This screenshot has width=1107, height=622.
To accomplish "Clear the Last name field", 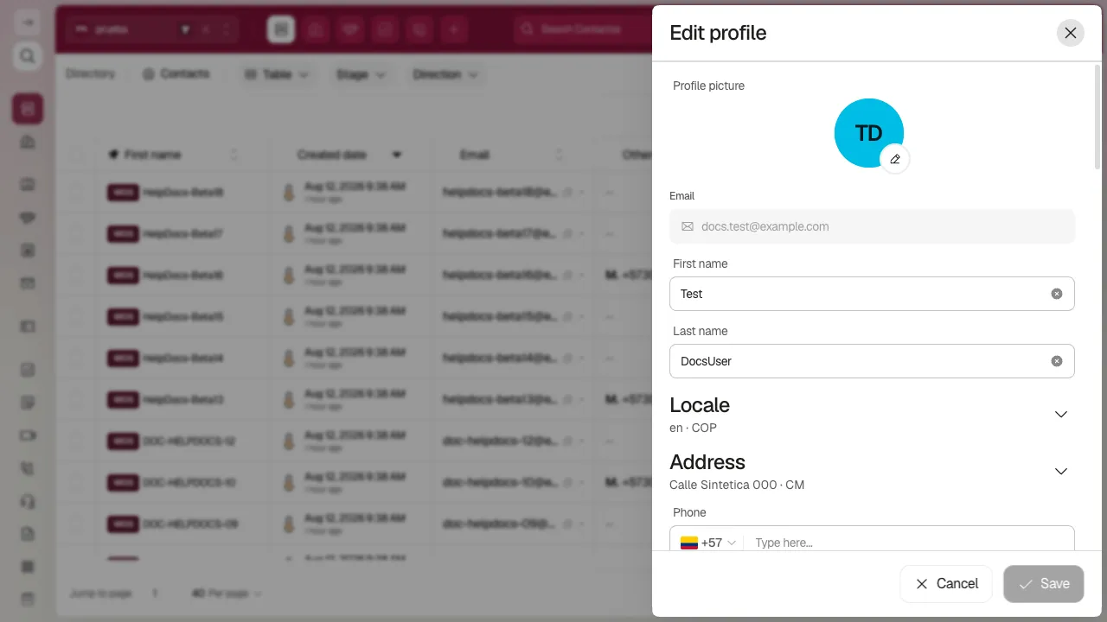I will (x=1056, y=361).
